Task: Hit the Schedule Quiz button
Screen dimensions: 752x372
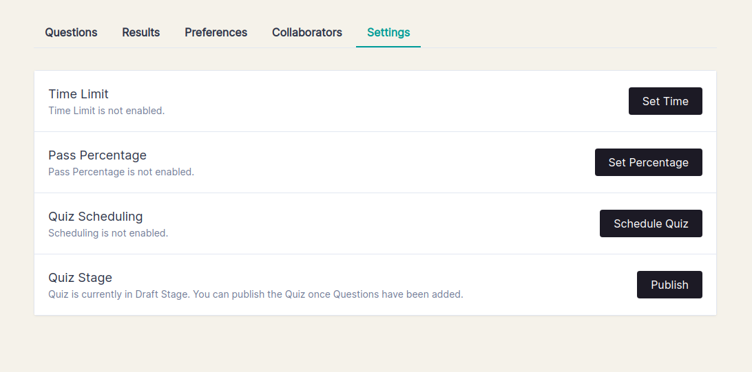Action: [651, 223]
